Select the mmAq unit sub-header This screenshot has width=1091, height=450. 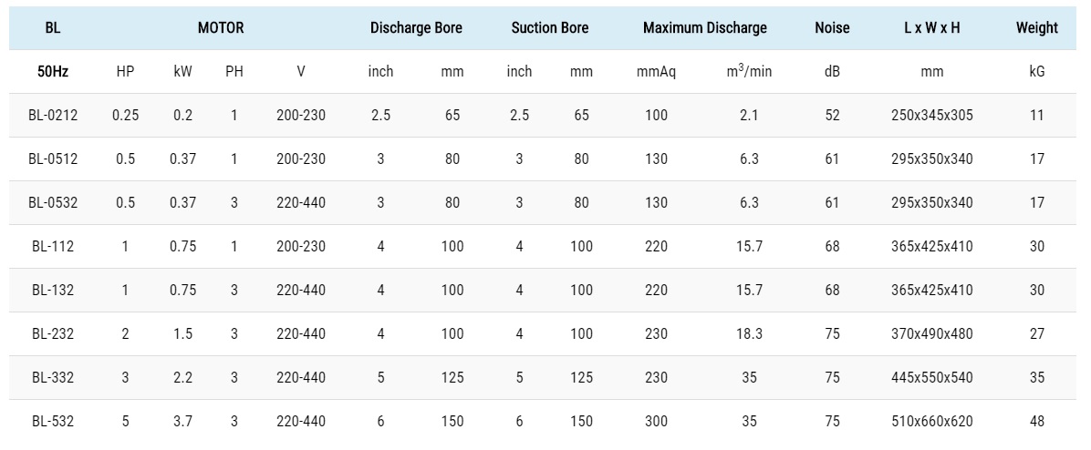[656, 72]
